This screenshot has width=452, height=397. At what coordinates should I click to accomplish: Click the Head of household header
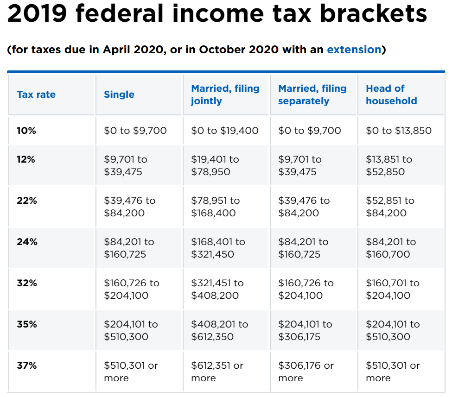[x=391, y=95]
